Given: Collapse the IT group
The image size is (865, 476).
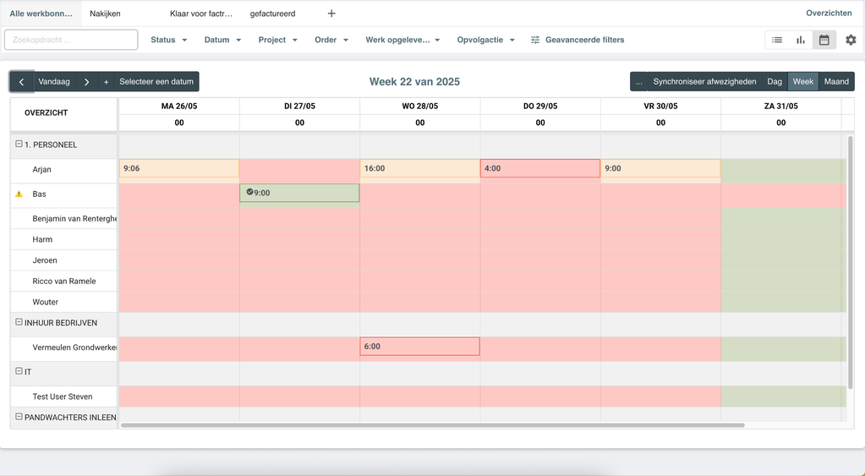Looking at the screenshot, I should coord(19,371).
